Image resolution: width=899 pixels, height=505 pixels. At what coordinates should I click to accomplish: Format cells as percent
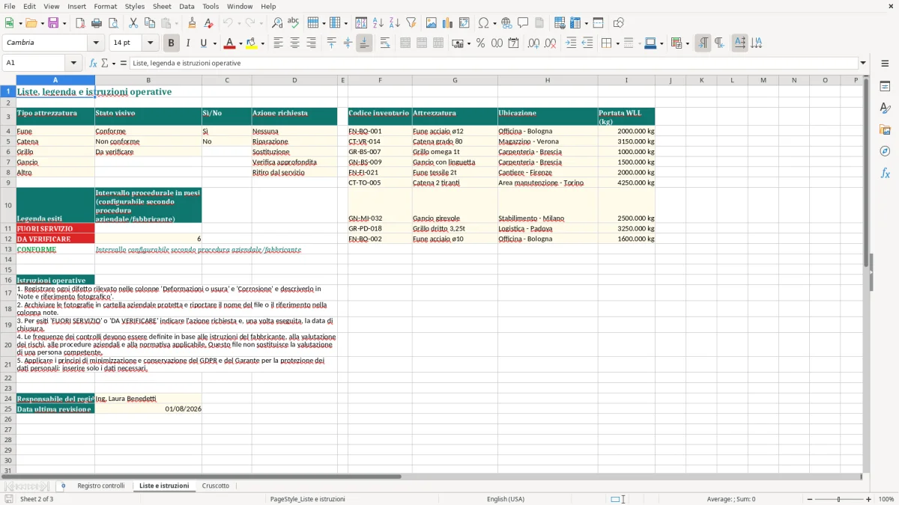point(480,43)
